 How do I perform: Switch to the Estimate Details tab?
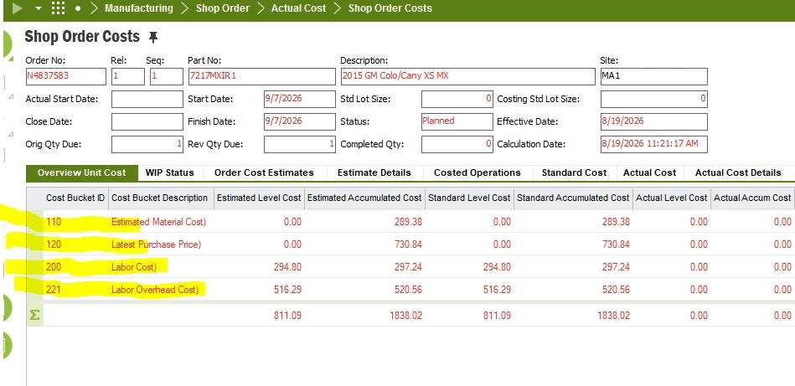(374, 172)
